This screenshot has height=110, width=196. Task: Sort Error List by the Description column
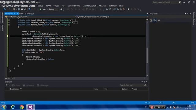14,89
